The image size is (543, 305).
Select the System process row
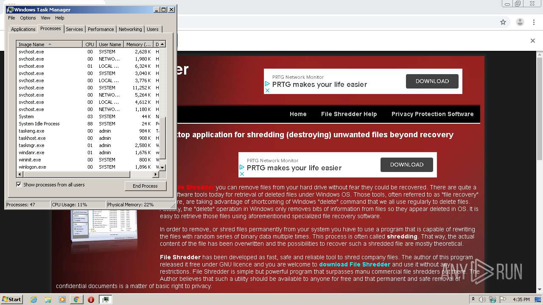[88, 116]
